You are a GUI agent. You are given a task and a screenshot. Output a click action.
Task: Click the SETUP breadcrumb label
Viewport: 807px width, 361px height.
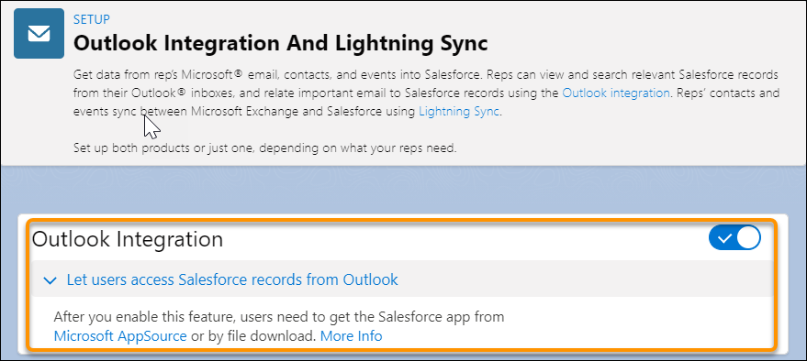[x=92, y=19]
